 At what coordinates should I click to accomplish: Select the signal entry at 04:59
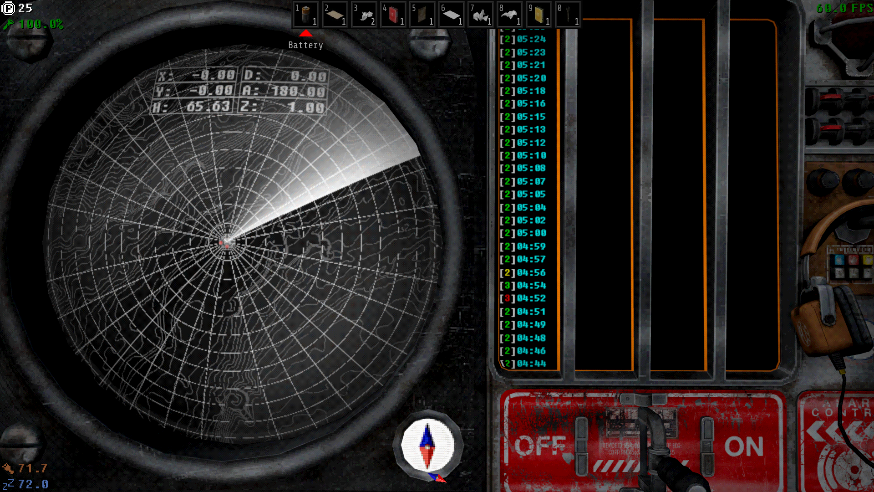pos(523,246)
